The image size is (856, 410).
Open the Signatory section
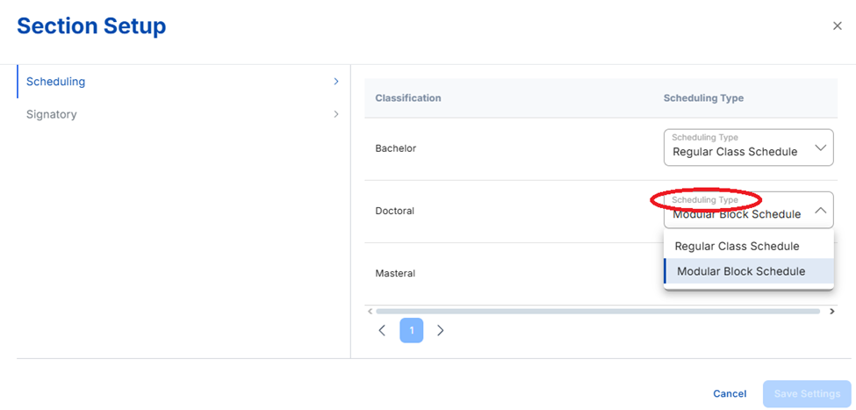pyautogui.click(x=52, y=114)
